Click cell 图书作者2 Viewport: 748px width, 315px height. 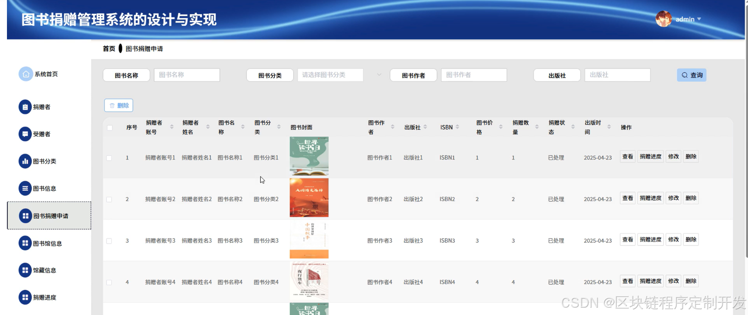click(379, 199)
